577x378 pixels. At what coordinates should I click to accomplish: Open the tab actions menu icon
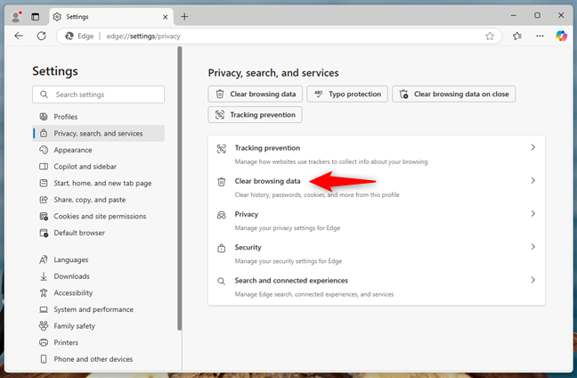click(35, 17)
